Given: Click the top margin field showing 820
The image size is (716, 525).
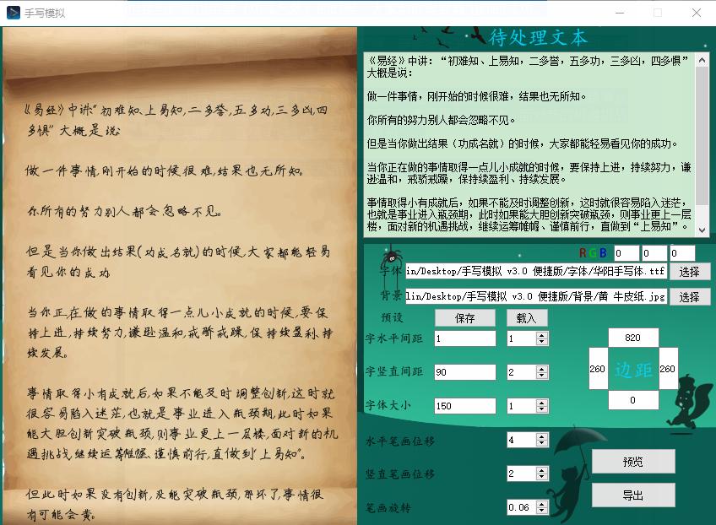Looking at the screenshot, I should [633, 337].
